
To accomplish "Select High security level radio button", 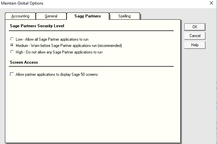I will pyautogui.click(x=12, y=52).
